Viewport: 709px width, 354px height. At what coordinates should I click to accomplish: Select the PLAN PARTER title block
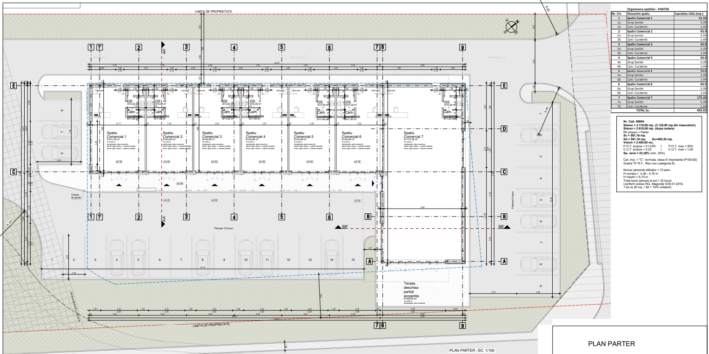tap(611, 344)
